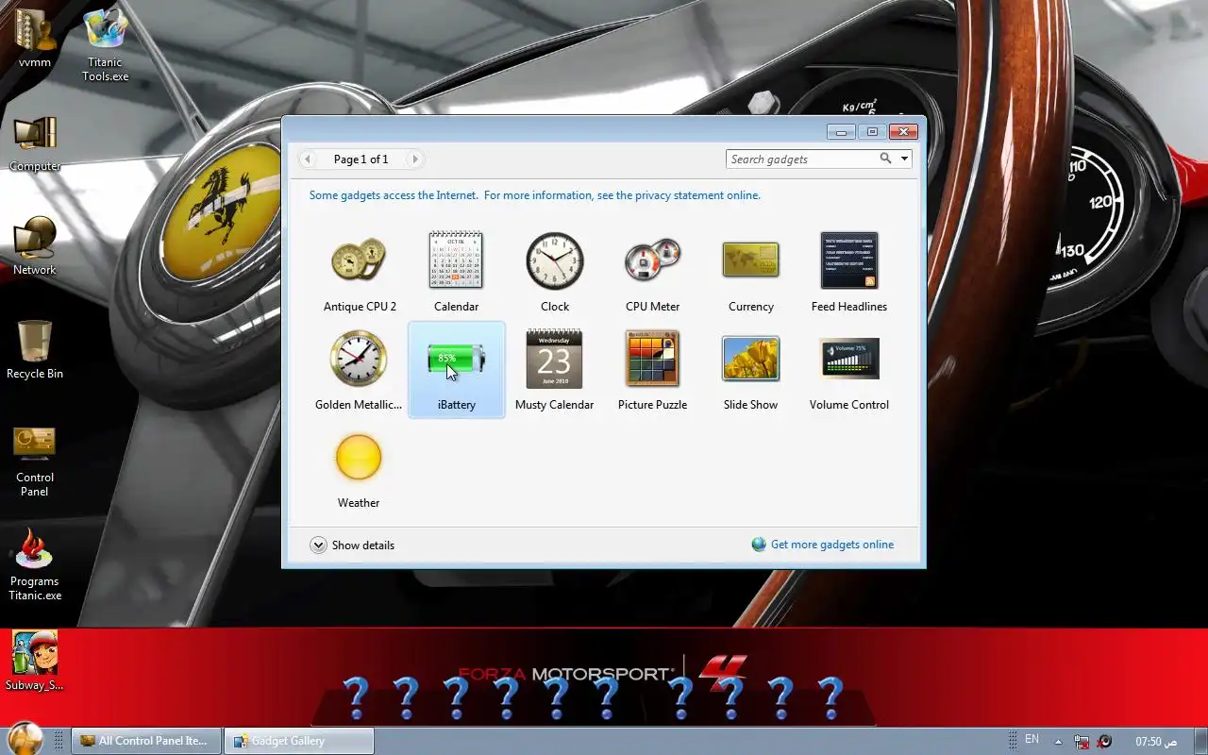1208x755 pixels.
Task: Maximize the Gadget Gallery window
Action: [872, 132]
